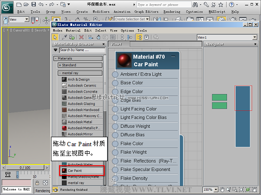Save file floppy icon
Viewport: 261px width, 195px height.
pos(34,5)
